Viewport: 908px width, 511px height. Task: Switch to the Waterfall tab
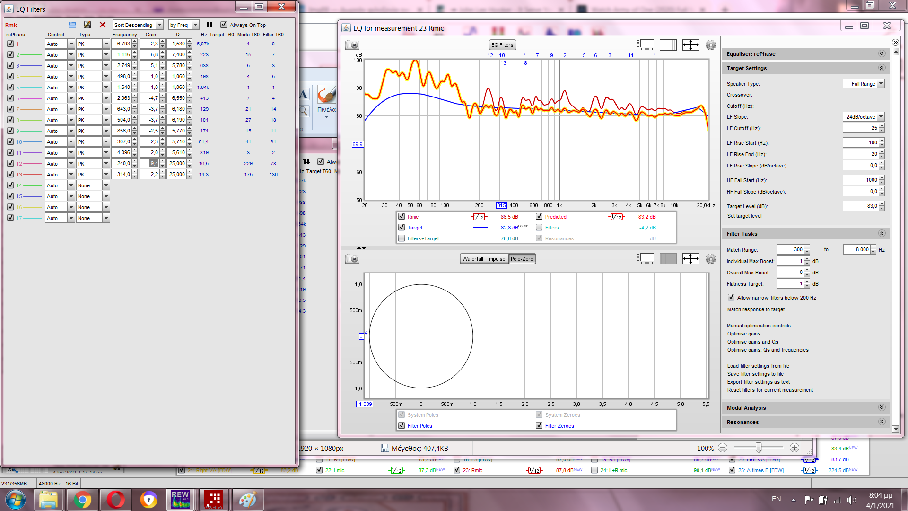pyautogui.click(x=472, y=259)
